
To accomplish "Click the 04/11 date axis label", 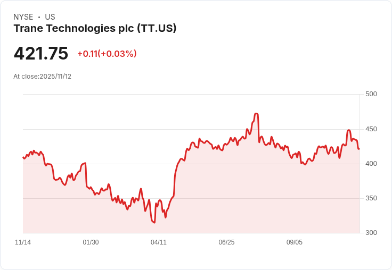I will point(159,242).
